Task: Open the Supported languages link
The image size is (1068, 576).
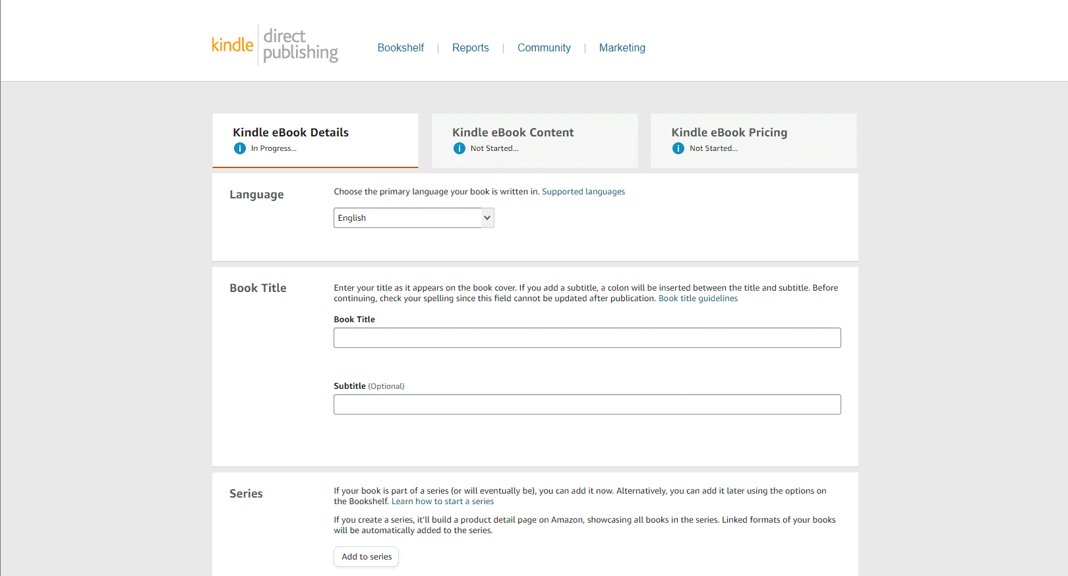Action: pos(583,192)
